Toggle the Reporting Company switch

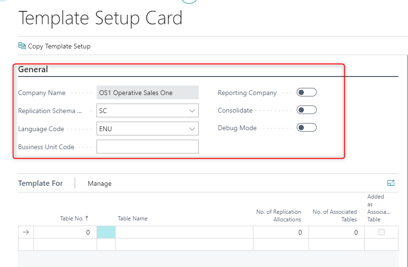(x=307, y=92)
